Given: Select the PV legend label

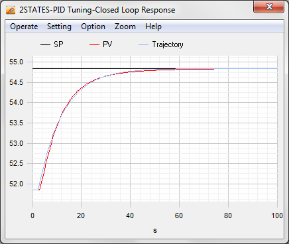Looking at the screenshot, I should pyautogui.click(x=107, y=44).
